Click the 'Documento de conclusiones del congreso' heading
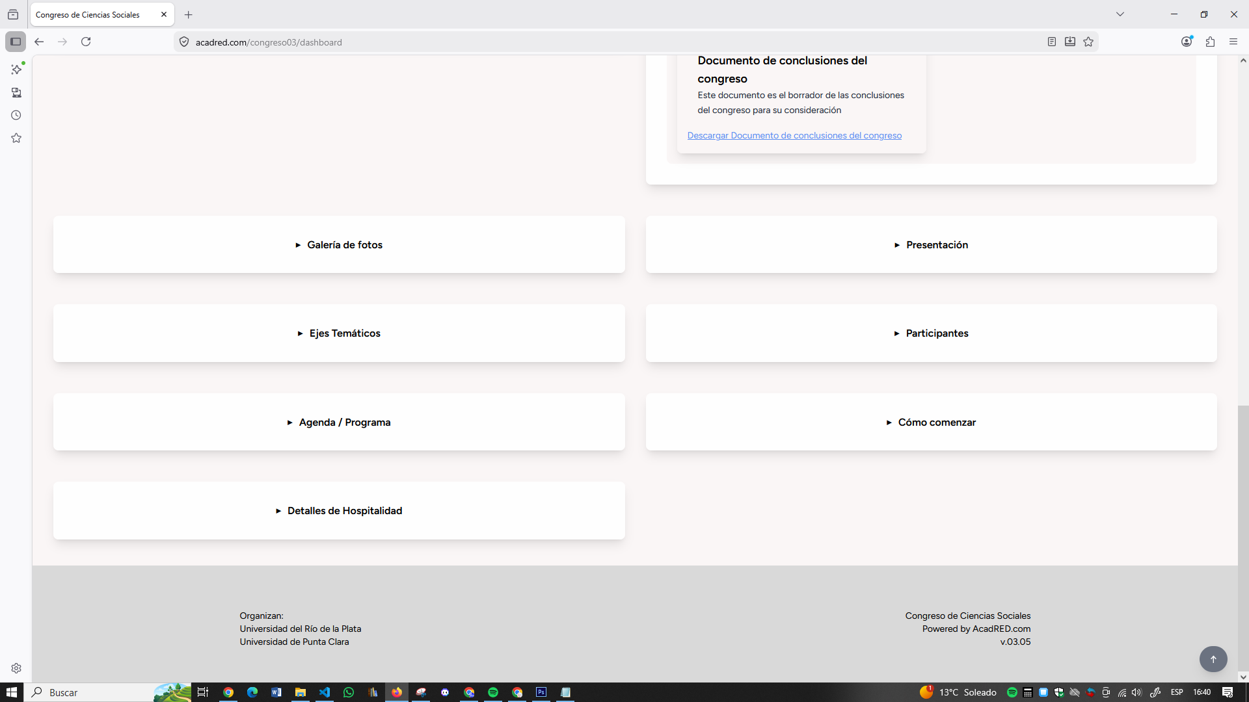The height and width of the screenshot is (702, 1249). coord(783,70)
